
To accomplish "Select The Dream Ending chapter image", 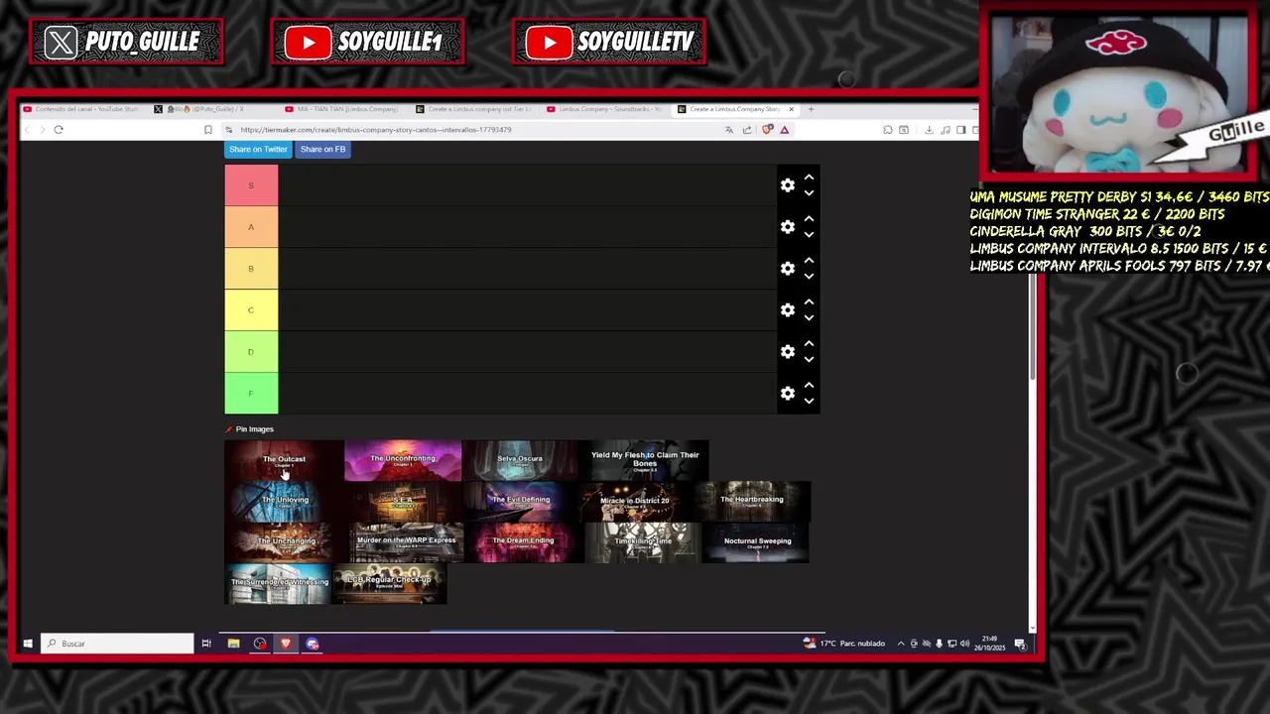I will pyautogui.click(x=524, y=542).
